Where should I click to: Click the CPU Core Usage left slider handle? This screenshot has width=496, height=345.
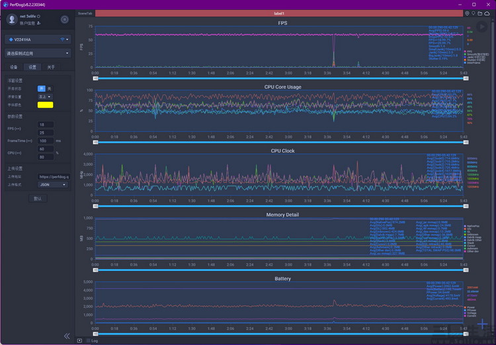pyautogui.click(x=95, y=142)
